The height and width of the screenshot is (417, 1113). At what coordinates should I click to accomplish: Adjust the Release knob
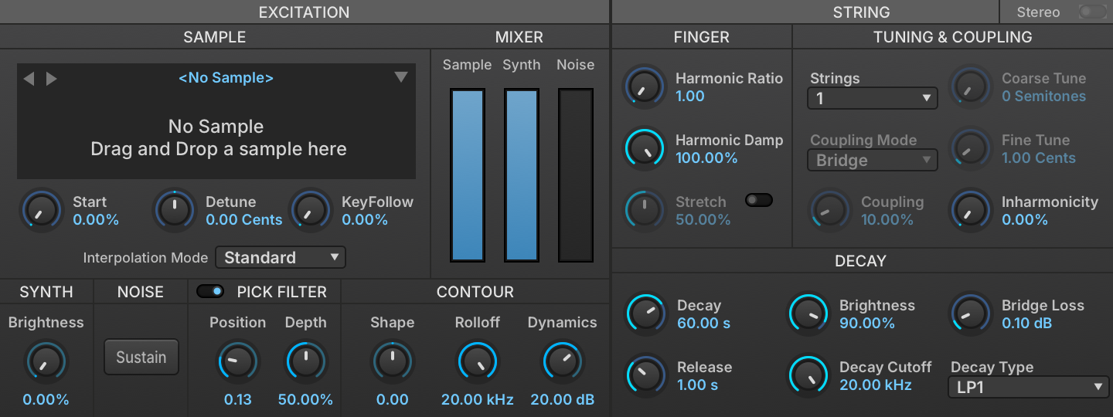(x=645, y=375)
